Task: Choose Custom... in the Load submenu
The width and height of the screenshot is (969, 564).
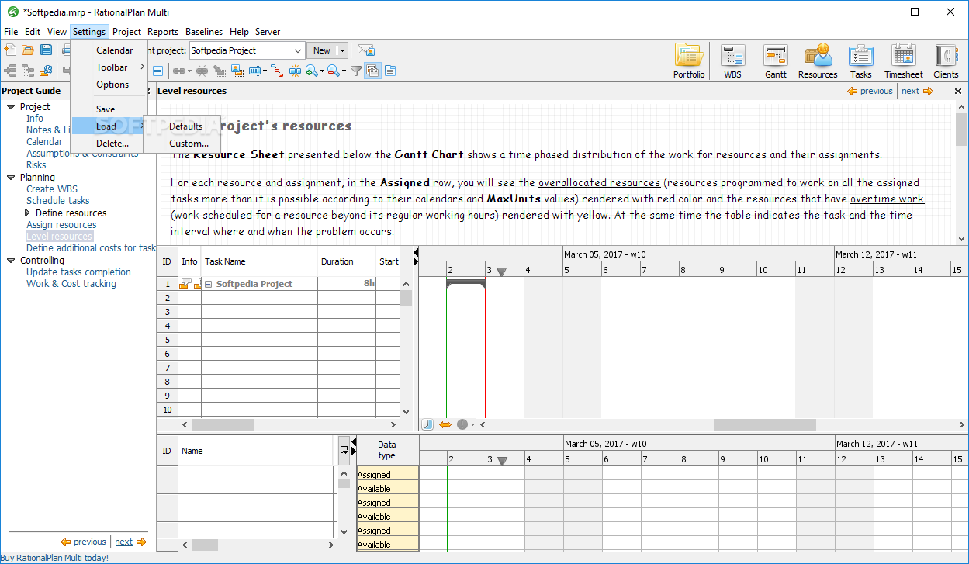Action: coord(182,144)
